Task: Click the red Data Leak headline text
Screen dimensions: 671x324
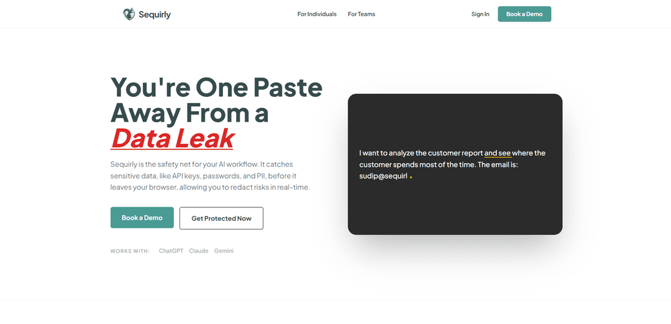Action: 172,138
